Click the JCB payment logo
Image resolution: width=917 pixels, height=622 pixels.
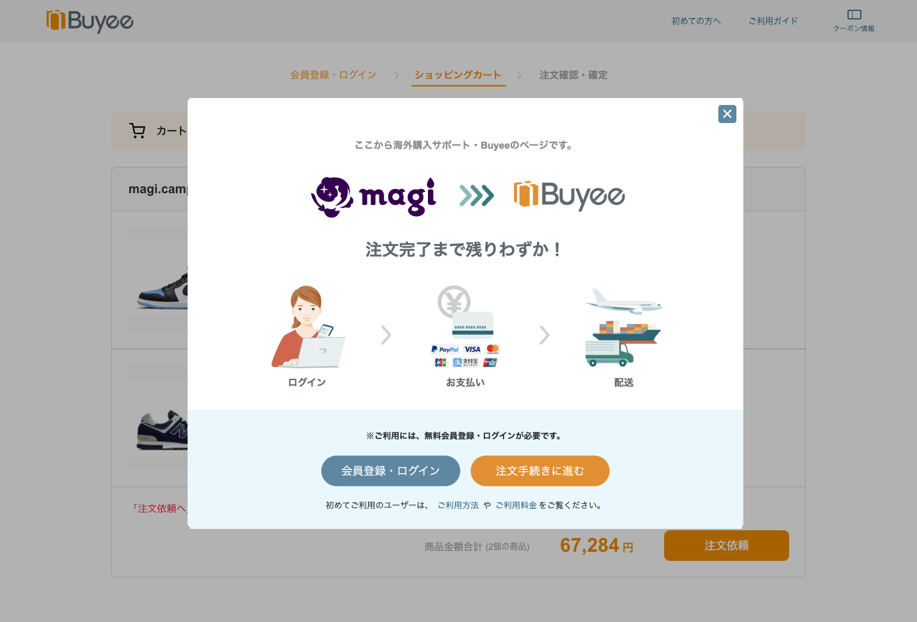click(440, 362)
